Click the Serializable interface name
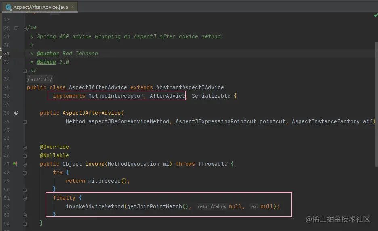Screen dimensions: 378x231 tap(211, 96)
